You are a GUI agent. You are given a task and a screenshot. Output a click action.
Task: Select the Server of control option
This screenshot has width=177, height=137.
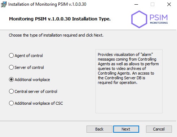[11, 67]
